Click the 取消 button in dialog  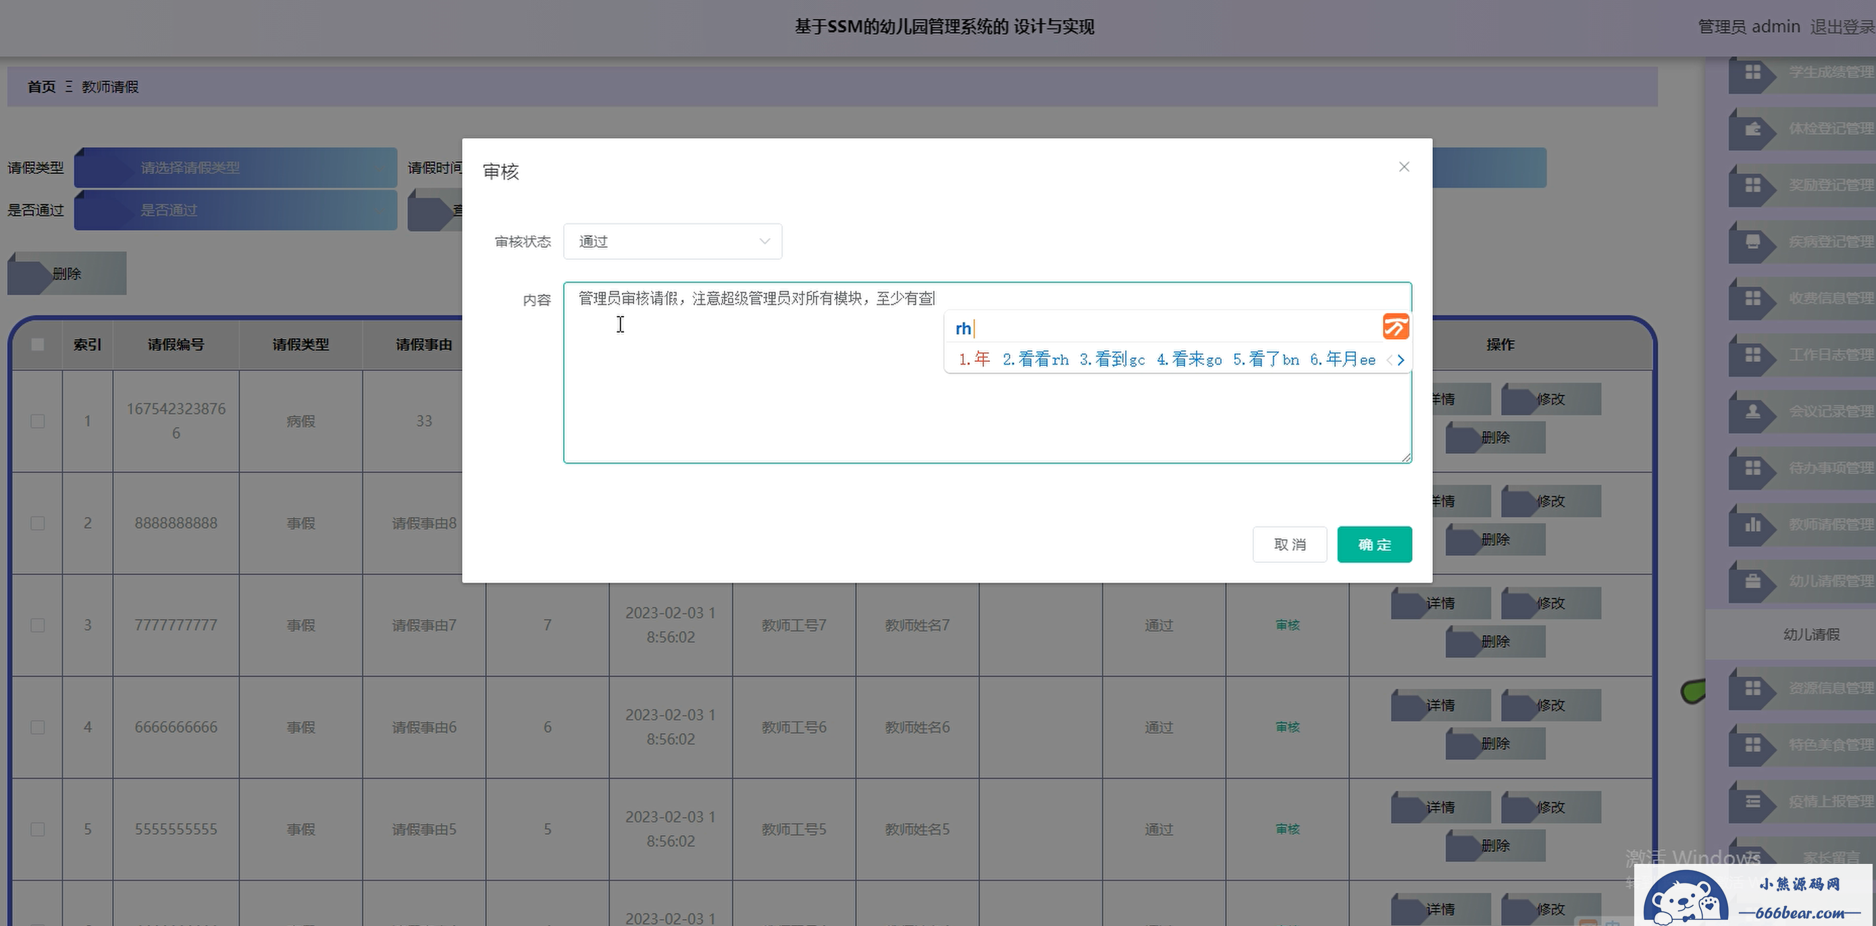coord(1289,545)
